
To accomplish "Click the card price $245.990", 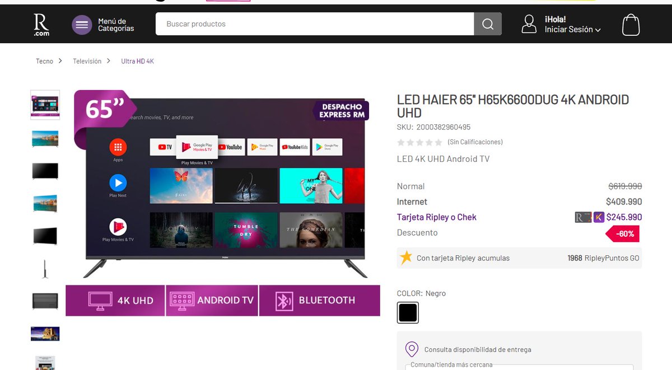I will pyautogui.click(x=624, y=217).
